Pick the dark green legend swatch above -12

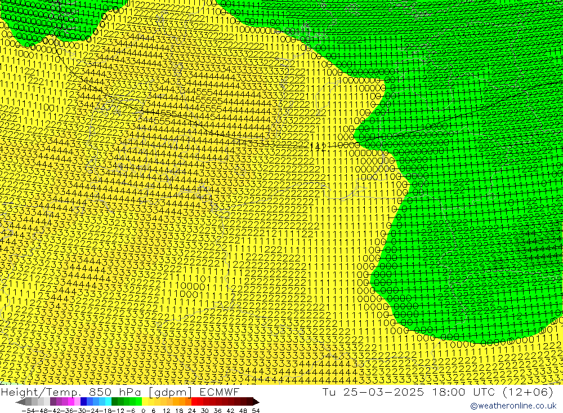pyautogui.click(x=114, y=402)
